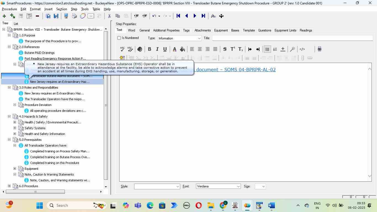Click the magic wand icon

(x=293, y=49)
